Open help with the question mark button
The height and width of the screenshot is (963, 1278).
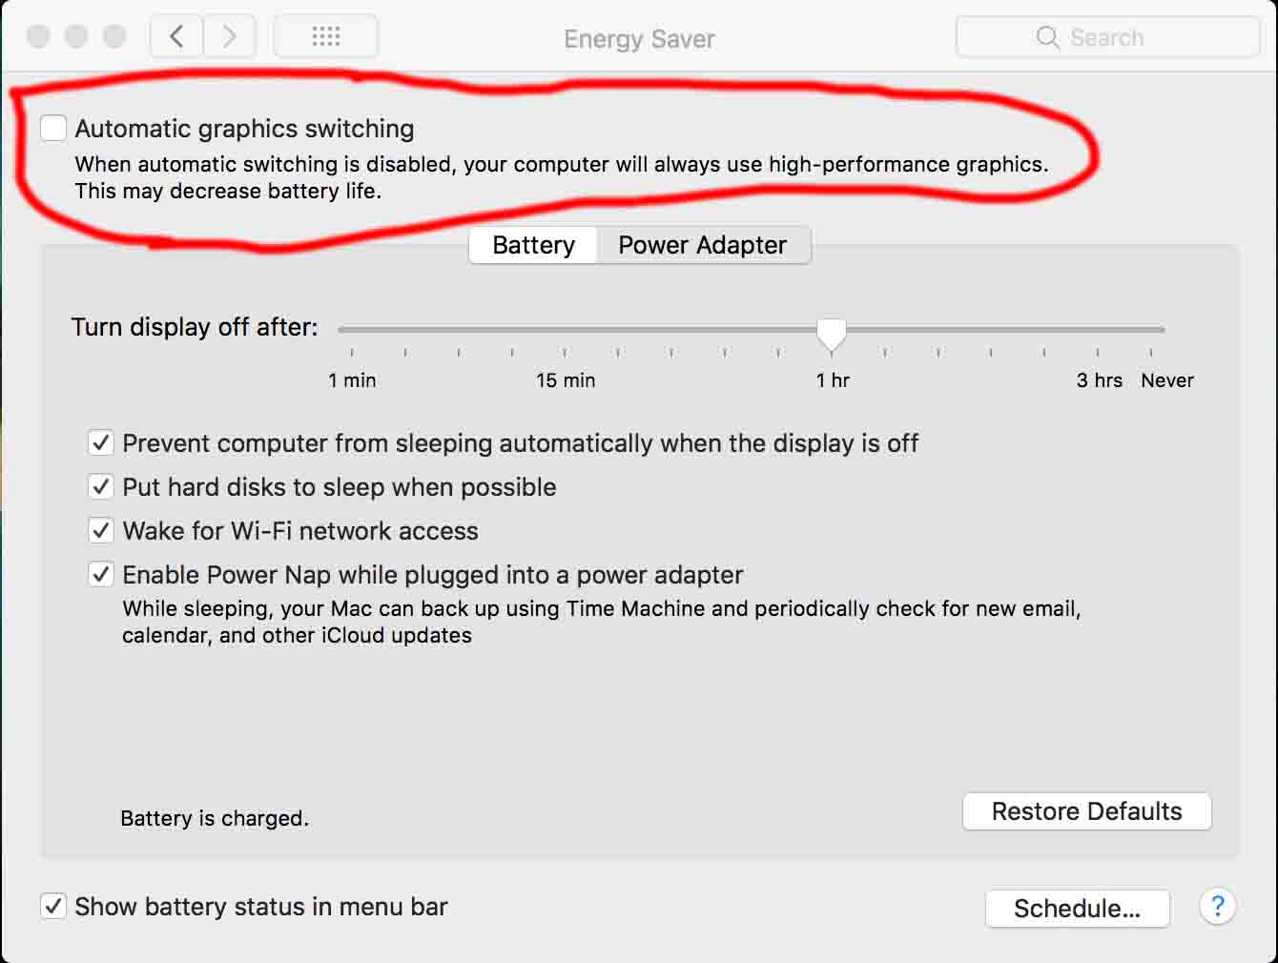(1217, 906)
